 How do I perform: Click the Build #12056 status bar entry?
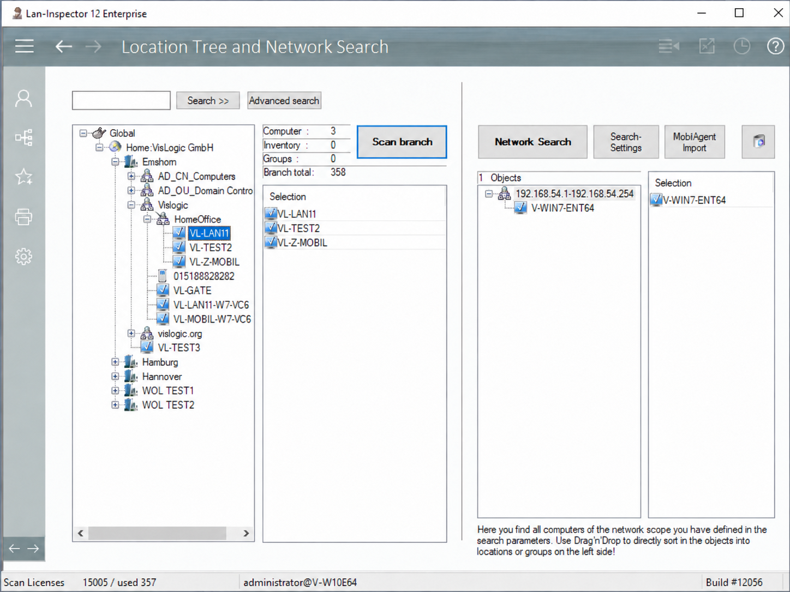[734, 582]
